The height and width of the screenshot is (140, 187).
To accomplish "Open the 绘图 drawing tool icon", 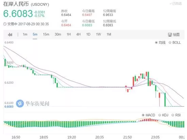I will coord(170,35).
